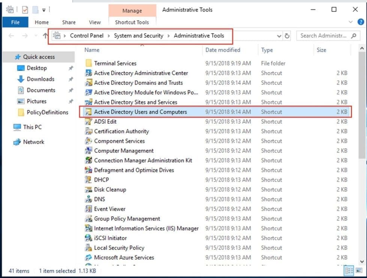Click the search magnifier icon
This screenshot has width=367, height=278.
click(353, 36)
